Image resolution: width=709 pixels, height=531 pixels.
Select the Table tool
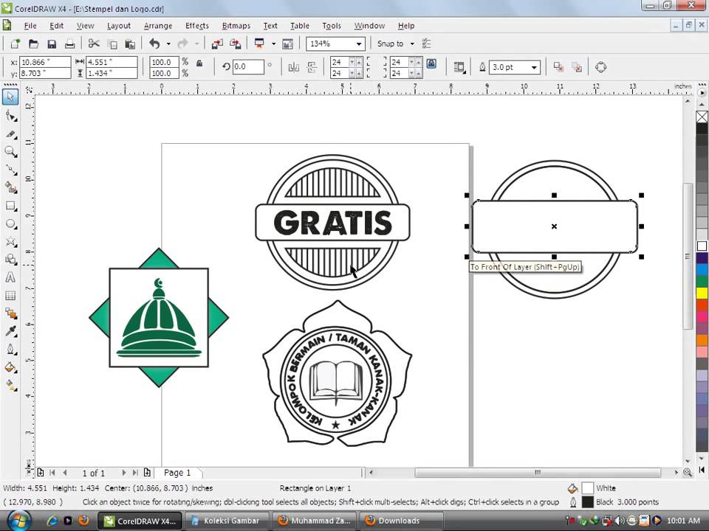click(10, 296)
